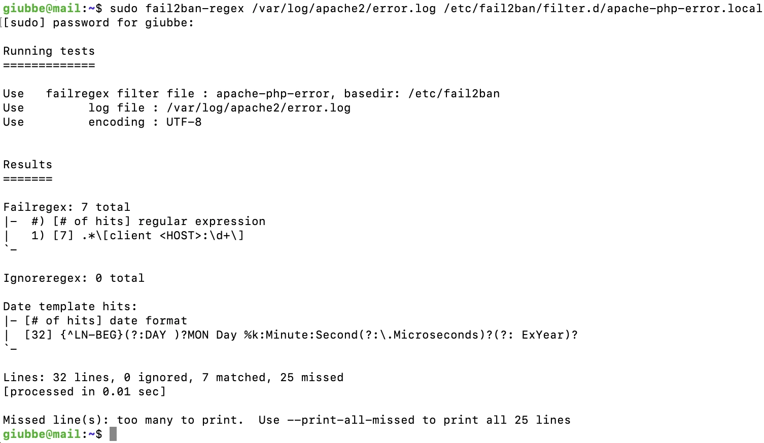The image size is (764, 443).
Task: Click the apache-php-error.local filter path in the command
Action: (x=603, y=8)
